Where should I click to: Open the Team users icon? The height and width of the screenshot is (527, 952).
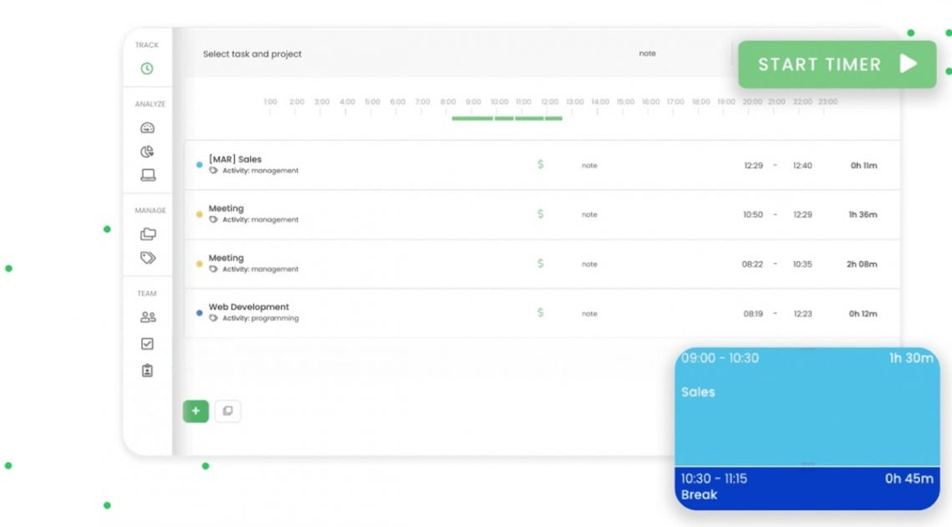tap(148, 317)
